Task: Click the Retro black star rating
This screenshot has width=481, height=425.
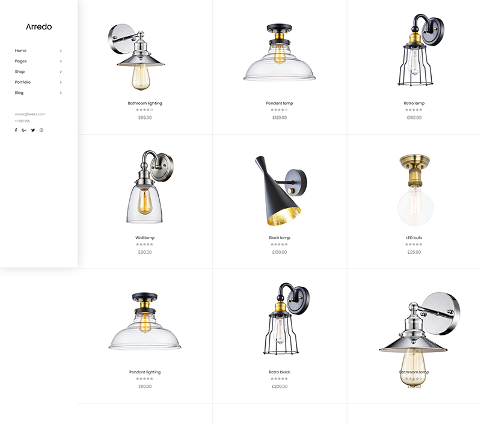Action: click(x=279, y=379)
